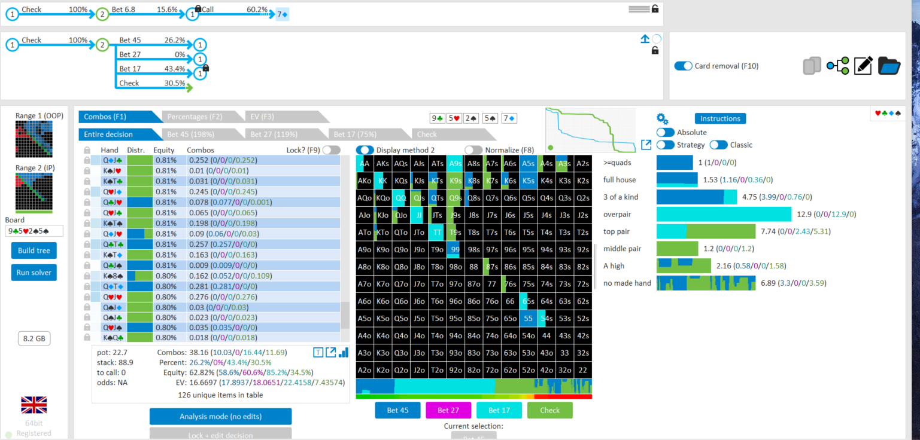Click the UK flag language icon
This screenshot has width=920, height=440.
(34, 405)
